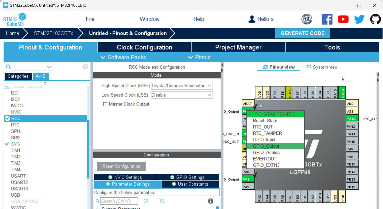This screenshot has width=383, height=209.
Task: Select the BOOT0 pin on the chip
Action: [290, 93]
